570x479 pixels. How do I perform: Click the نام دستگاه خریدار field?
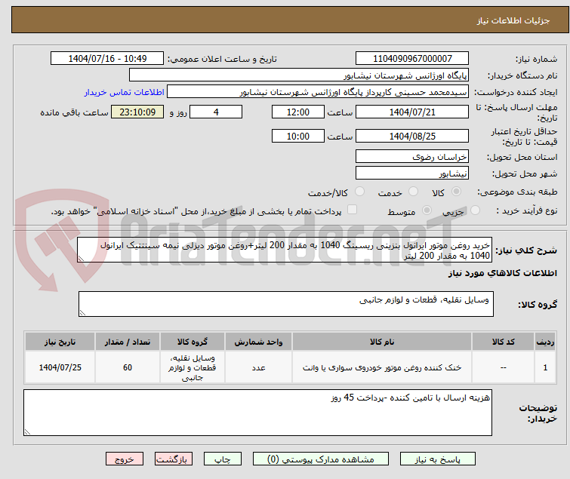(x=299, y=75)
